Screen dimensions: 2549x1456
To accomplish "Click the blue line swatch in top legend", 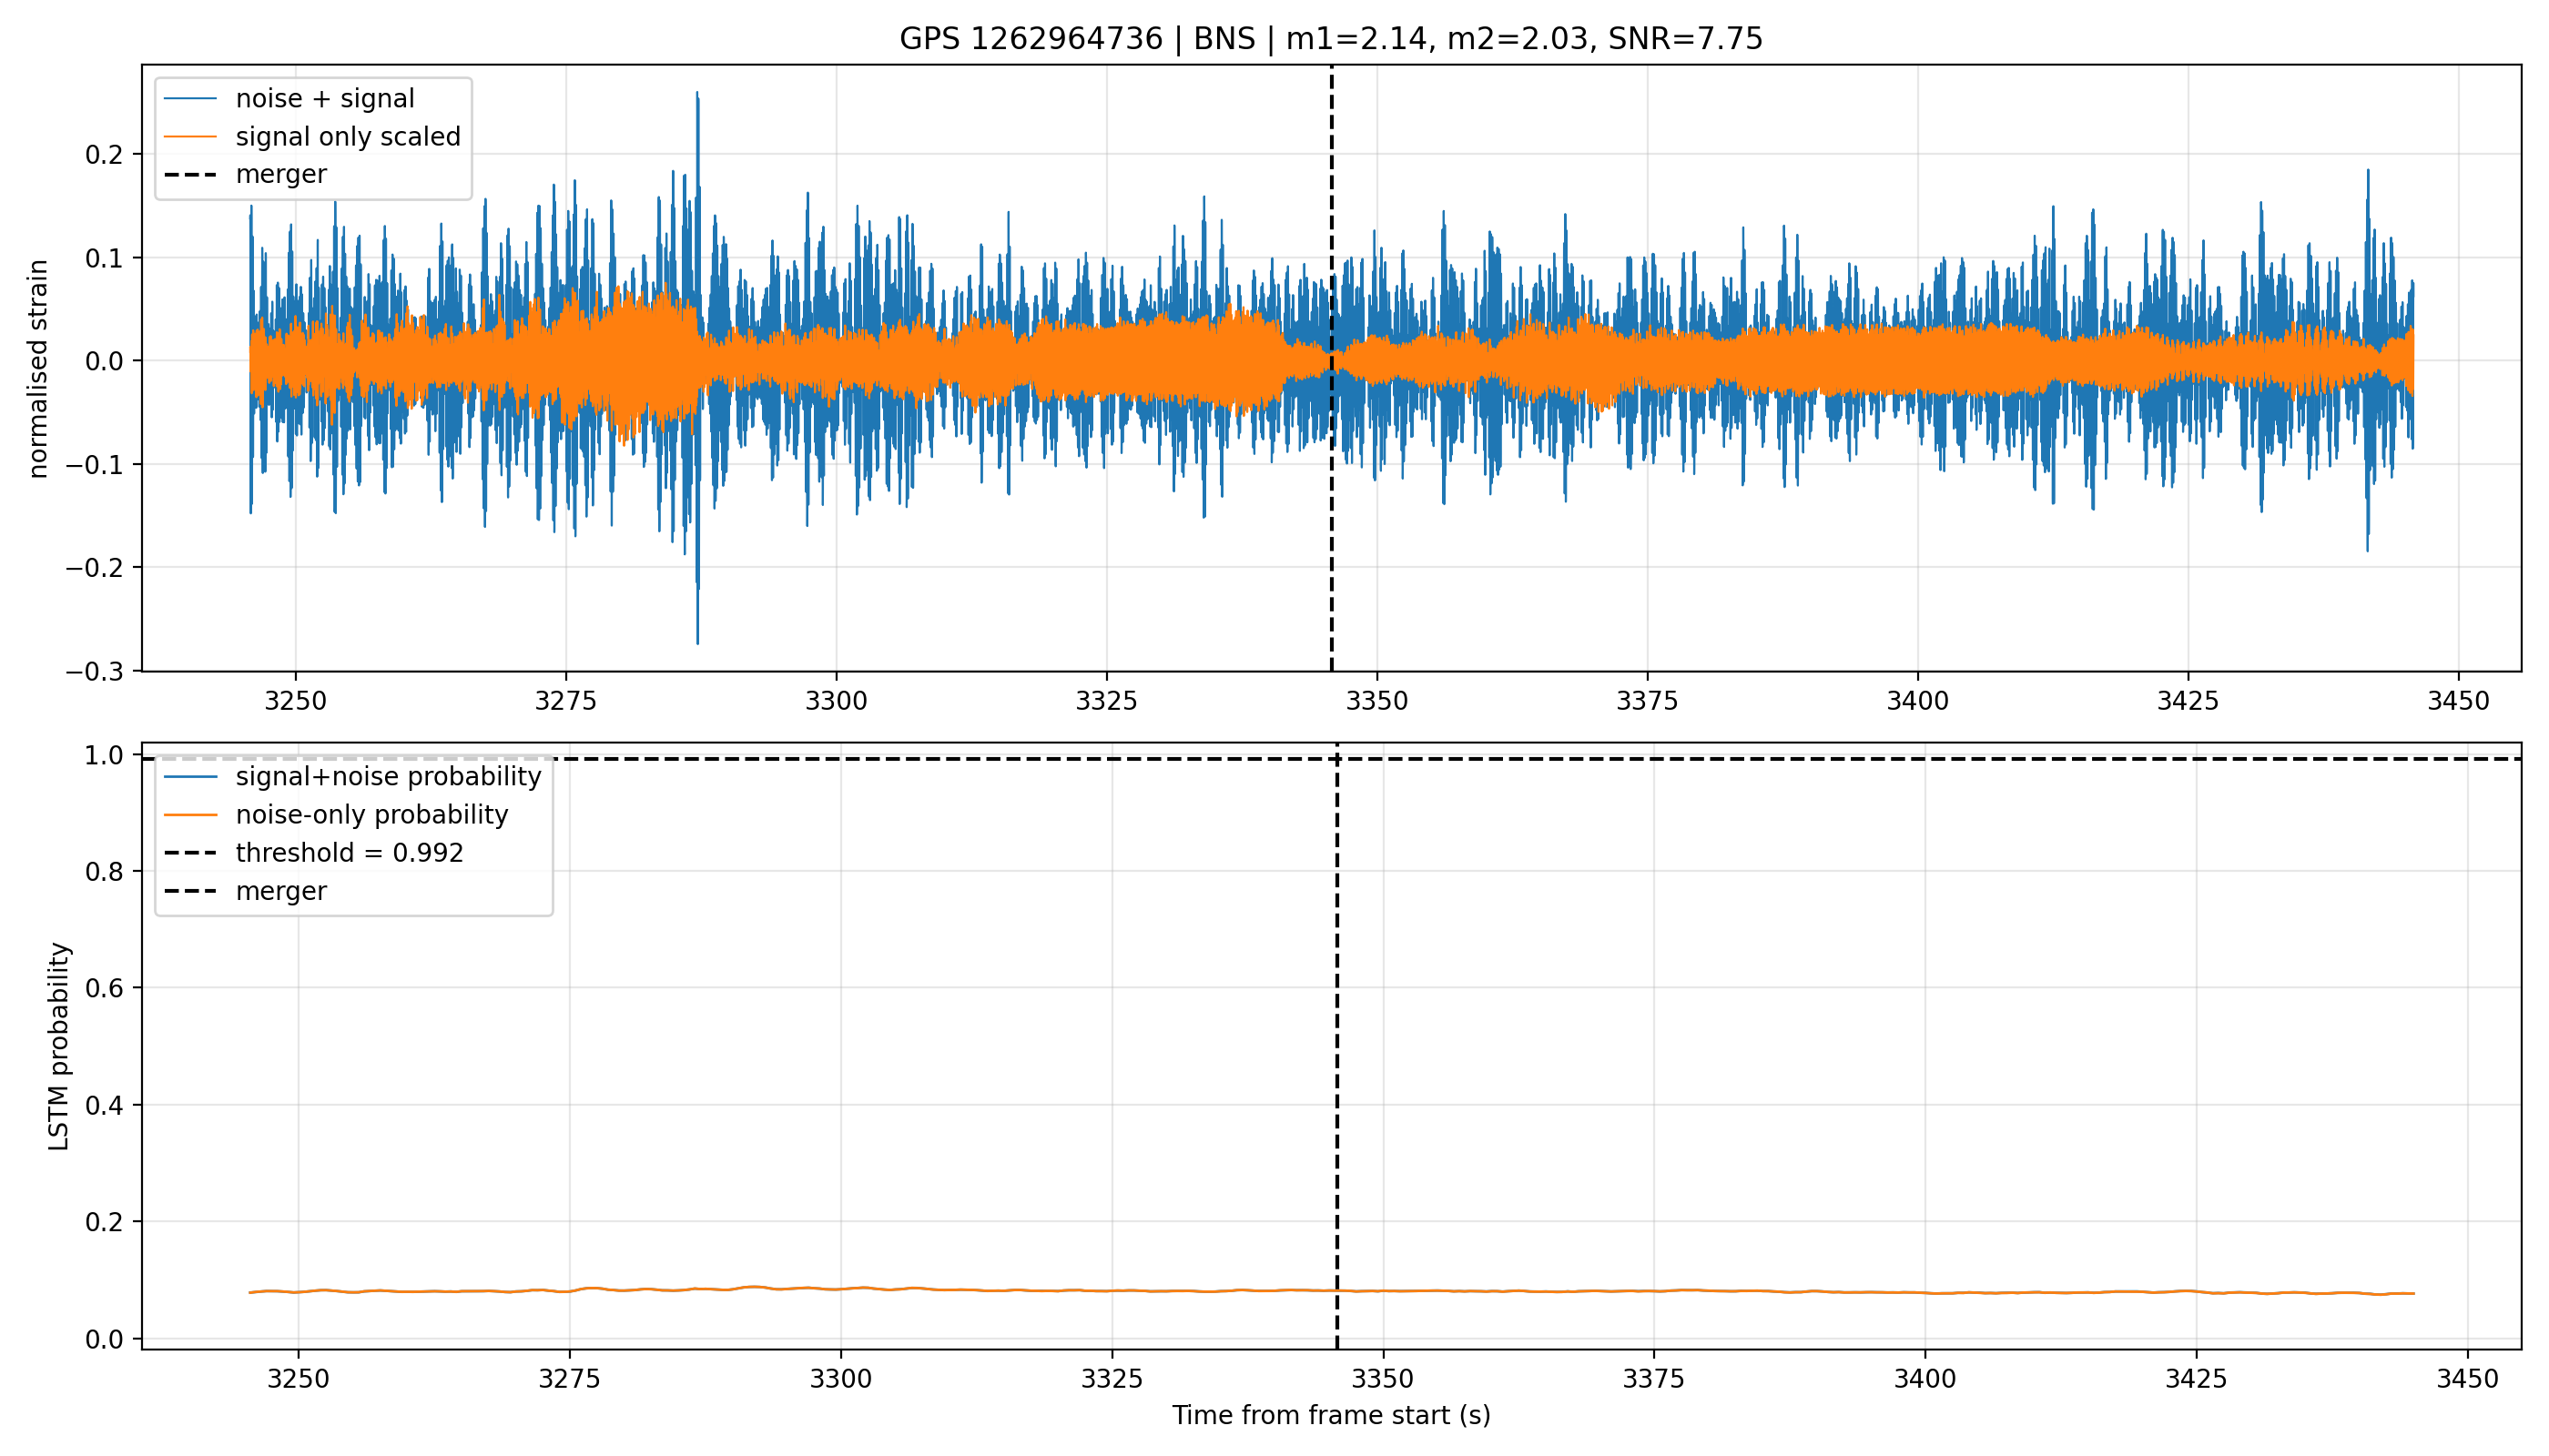I will (x=190, y=99).
